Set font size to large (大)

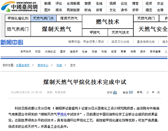pos(158,92)
